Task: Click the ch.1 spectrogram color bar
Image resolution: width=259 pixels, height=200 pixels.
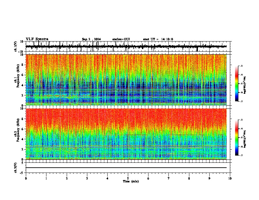Action: (236, 84)
